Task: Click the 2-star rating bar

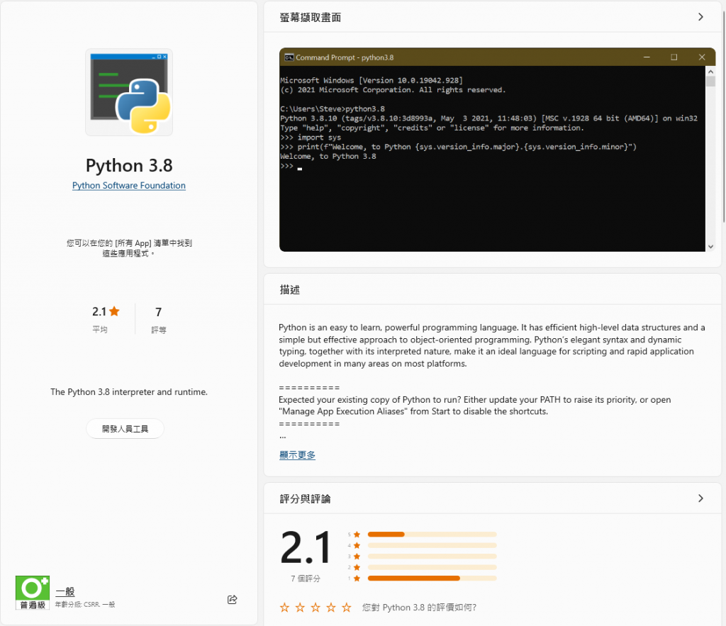Action: coord(432,567)
